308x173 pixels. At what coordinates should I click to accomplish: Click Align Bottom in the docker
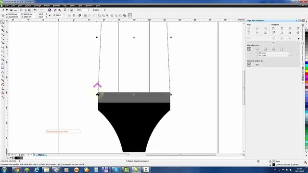click(x=265, y=33)
